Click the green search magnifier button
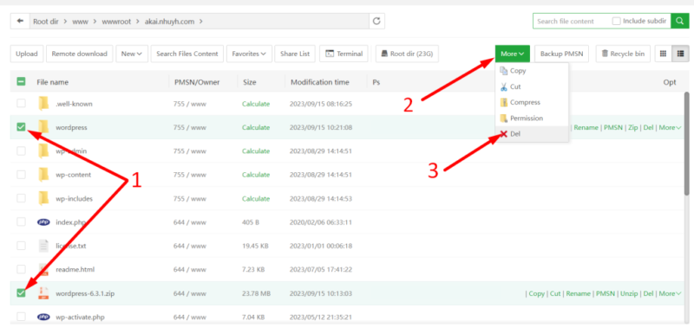The height and width of the screenshot is (327, 694). pyautogui.click(x=680, y=21)
